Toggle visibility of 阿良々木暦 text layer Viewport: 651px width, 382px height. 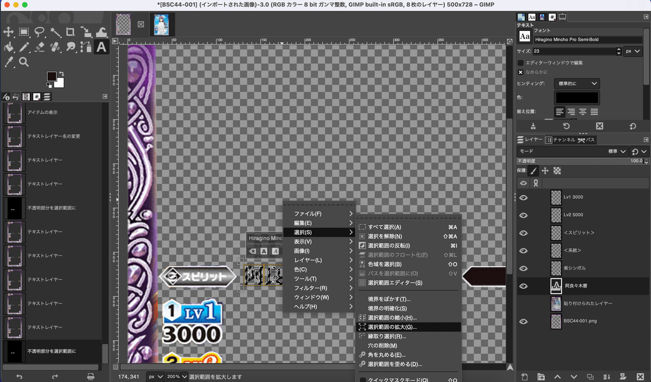click(524, 286)
